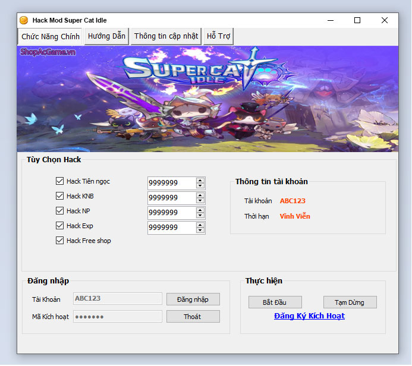This screenshot has height=366, width=412.
Task: Click the Thoát button
Action: click(193, 317)
